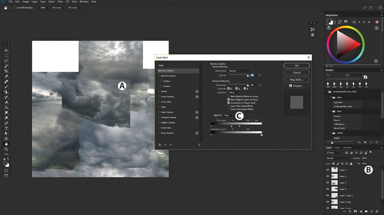The width and height of the screenshot is (384, 215).
Task: Open the Filter menu
Action: pyautogui.click(x=60, y=2)
